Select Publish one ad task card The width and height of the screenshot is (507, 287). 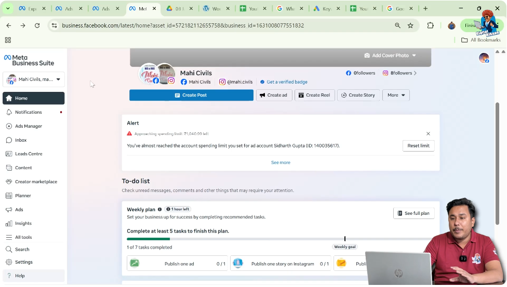177,264
